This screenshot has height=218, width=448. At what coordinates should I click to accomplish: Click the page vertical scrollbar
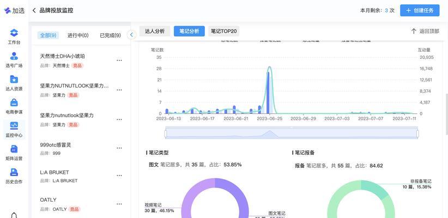pyautogui.click(x=446, y=114)
